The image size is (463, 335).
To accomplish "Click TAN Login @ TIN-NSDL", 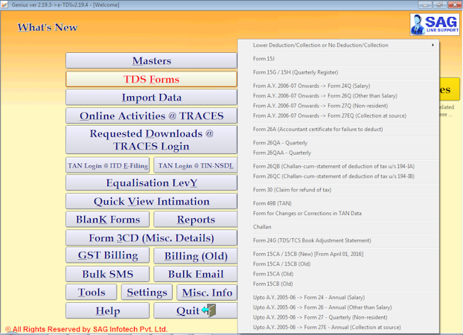I will pyautogui.click(x=196, y=165).
